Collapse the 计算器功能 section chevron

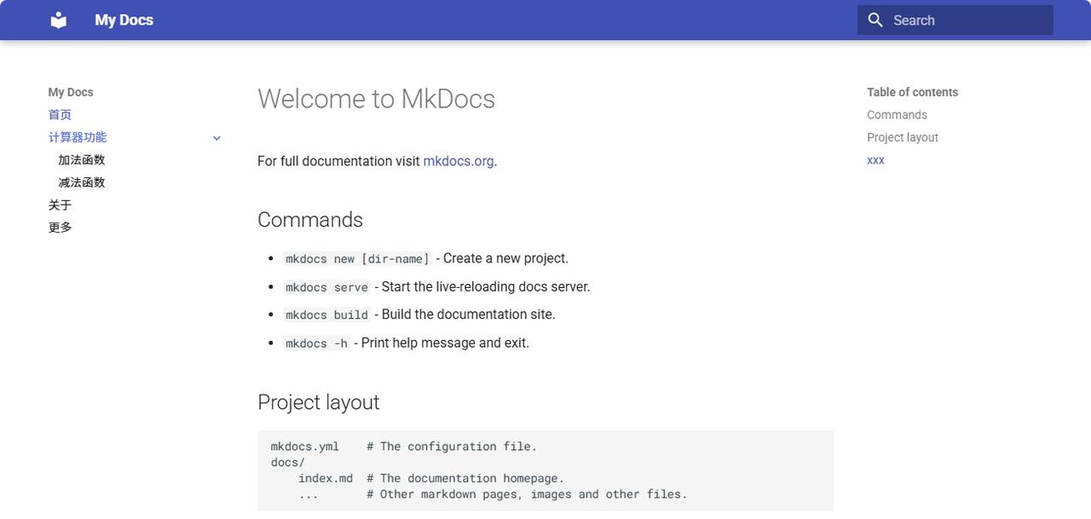coord(216,138)
